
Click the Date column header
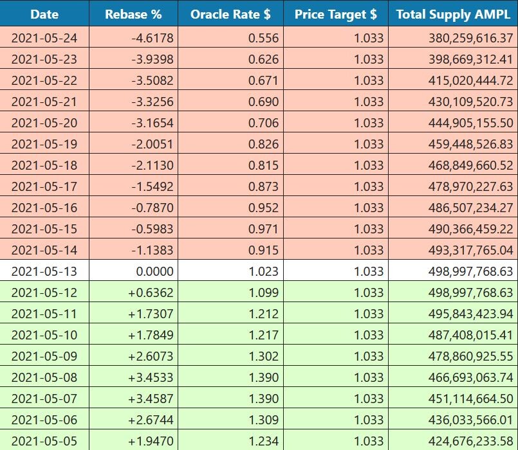(44, 14)
